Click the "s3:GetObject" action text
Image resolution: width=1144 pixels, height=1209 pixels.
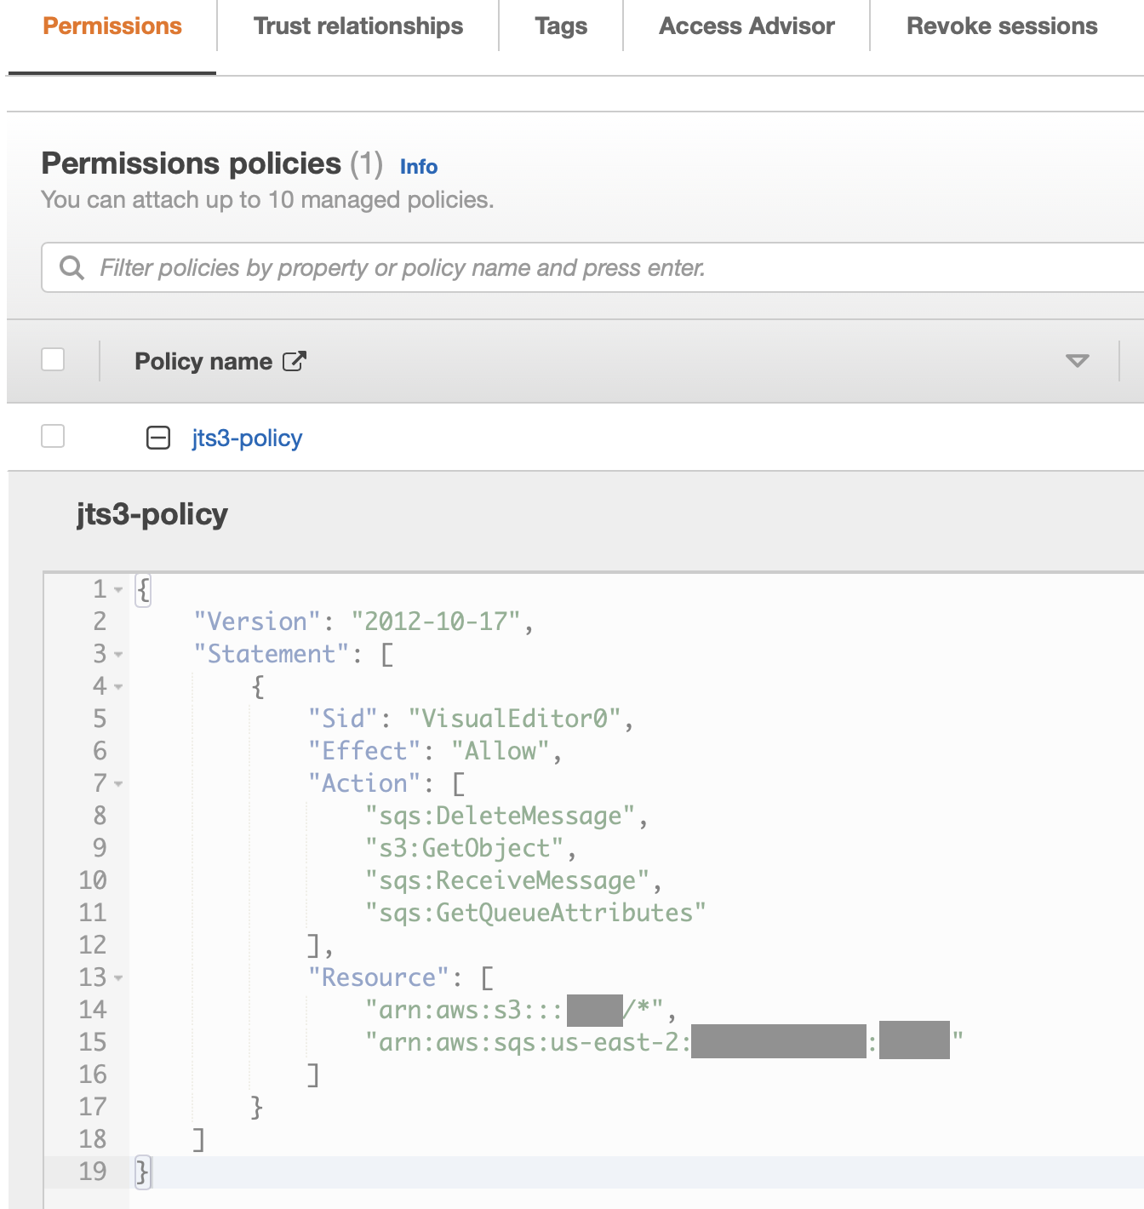coord(465,848)
